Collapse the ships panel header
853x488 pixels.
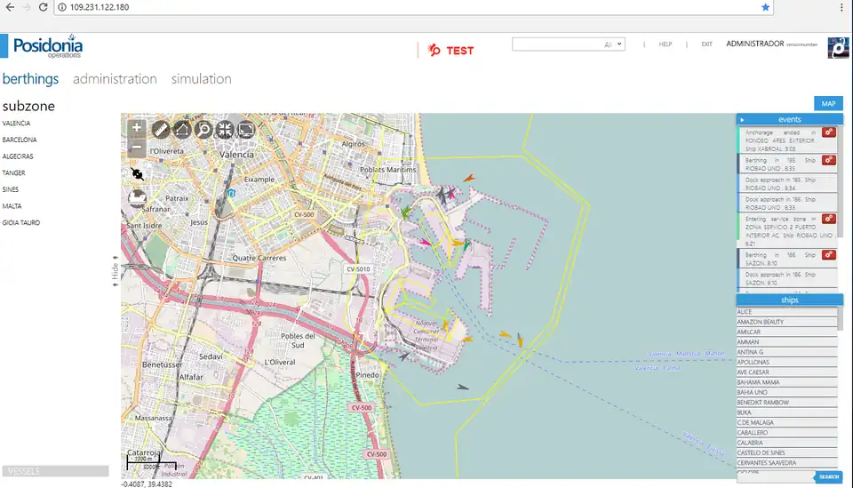(789, 300)
